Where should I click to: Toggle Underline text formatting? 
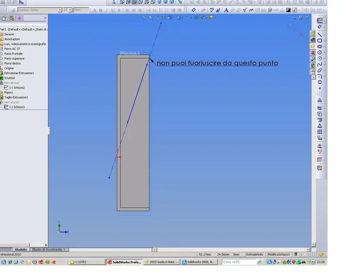113,10
